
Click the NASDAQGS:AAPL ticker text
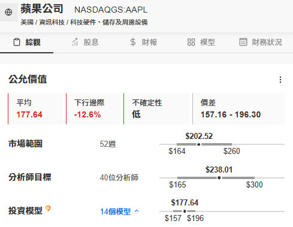tap(111, 10)
